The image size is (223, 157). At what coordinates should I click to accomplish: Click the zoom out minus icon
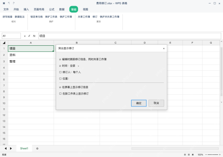(x=206, y=155)
